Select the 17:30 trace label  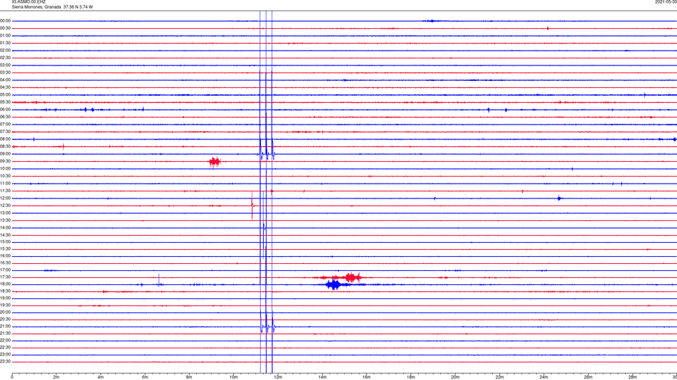tap(6, 277)
